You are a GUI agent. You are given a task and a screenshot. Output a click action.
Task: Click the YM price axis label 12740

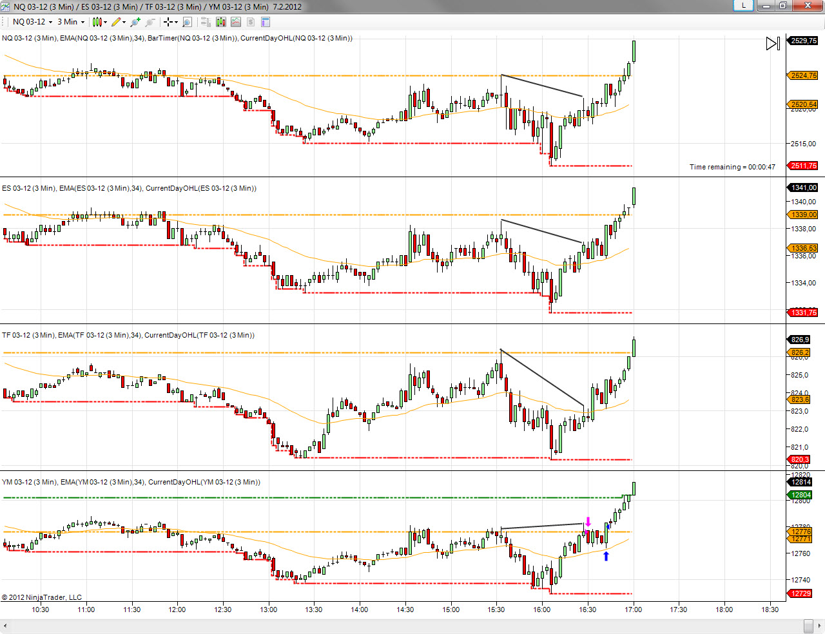tap(801, 580)
